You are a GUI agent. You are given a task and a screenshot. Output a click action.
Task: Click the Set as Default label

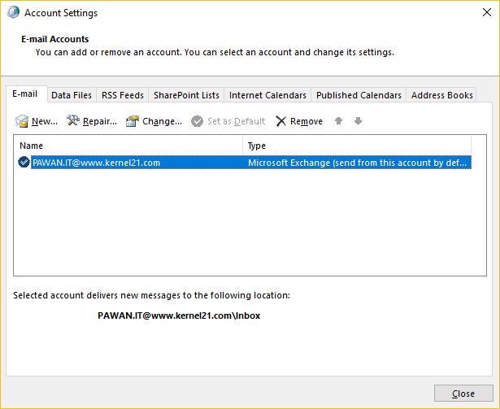coord(237,121)
